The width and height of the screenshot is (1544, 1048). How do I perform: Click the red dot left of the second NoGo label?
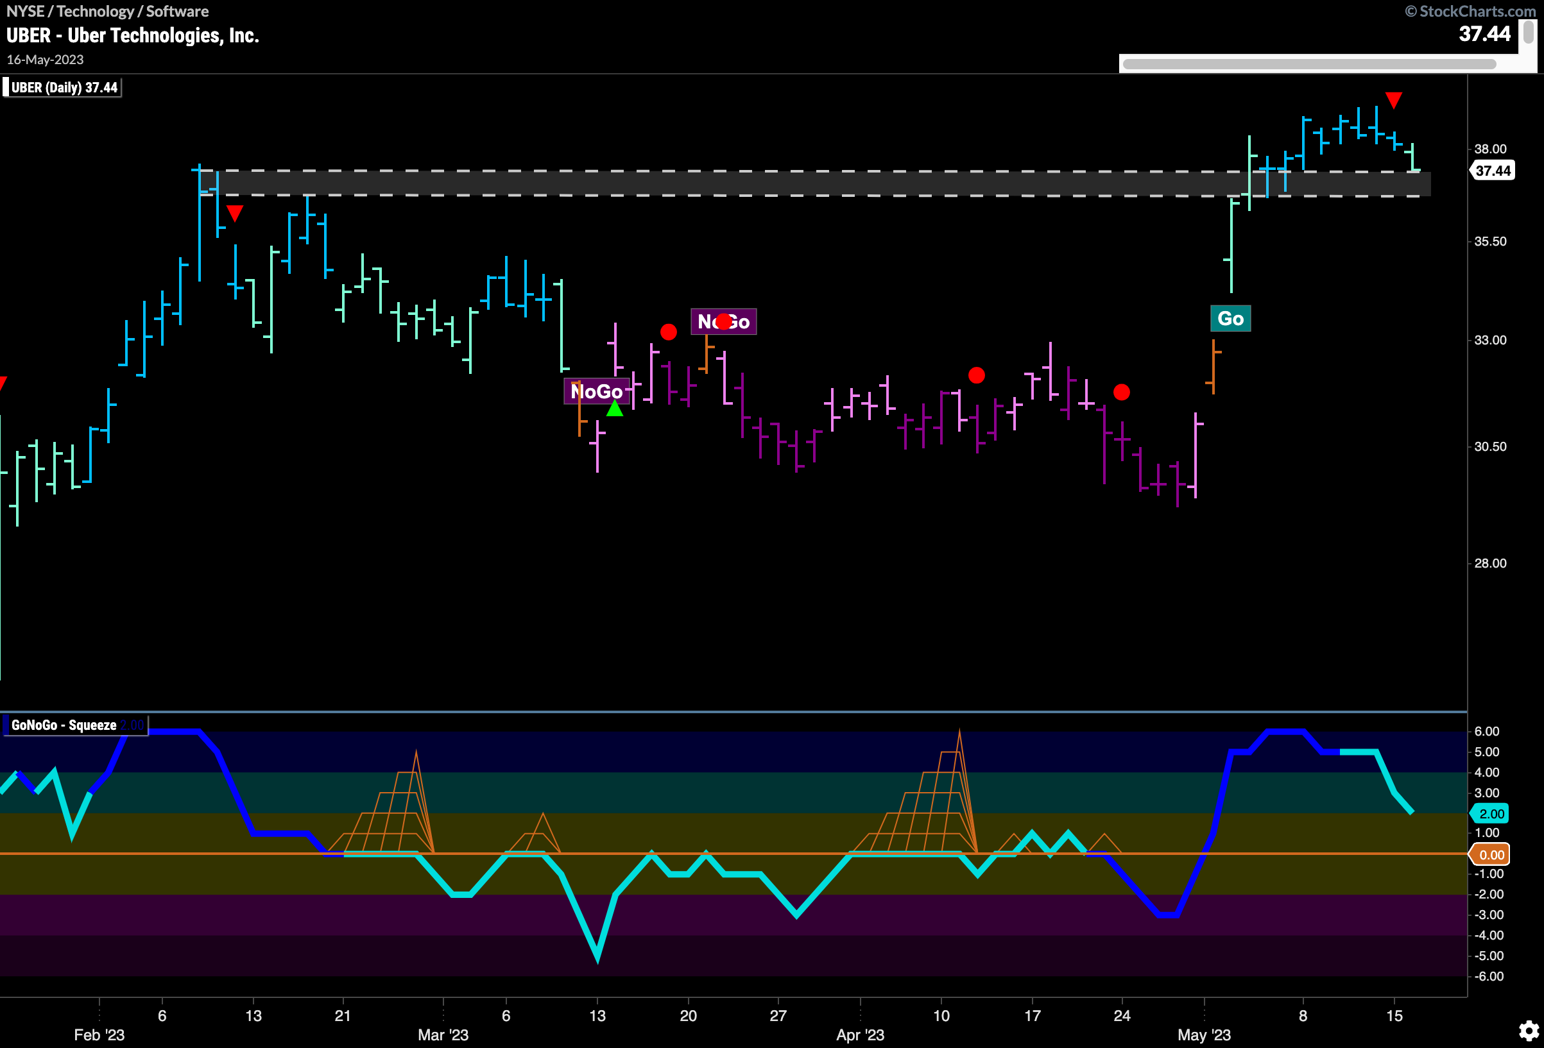(x=668, y=332)
